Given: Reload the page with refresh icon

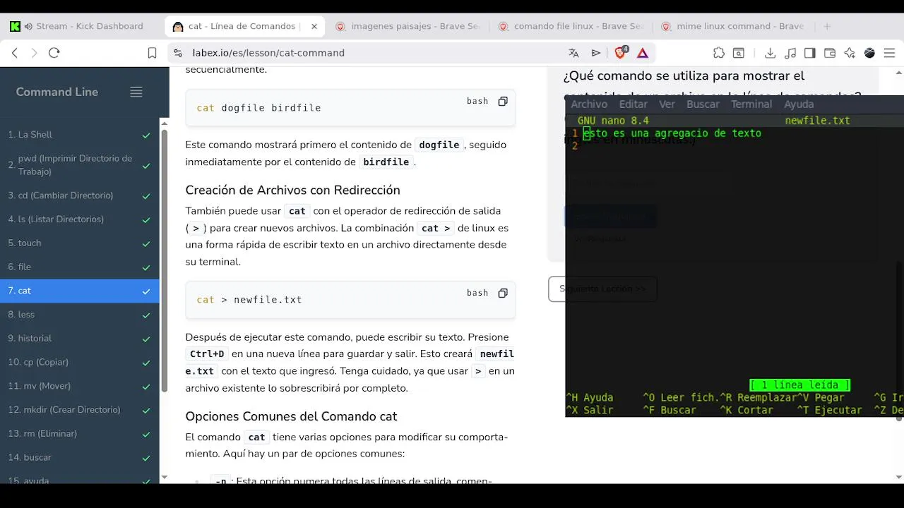Looking at the screenshot, I should coord(54,53).
